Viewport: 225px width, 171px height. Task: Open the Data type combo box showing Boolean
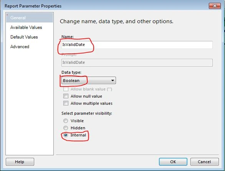[x=89, y=81]
